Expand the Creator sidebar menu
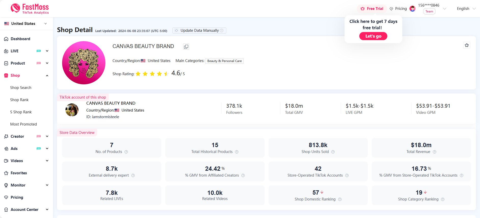The width and height of the screenshot is (480, 218). click(47, 136)
